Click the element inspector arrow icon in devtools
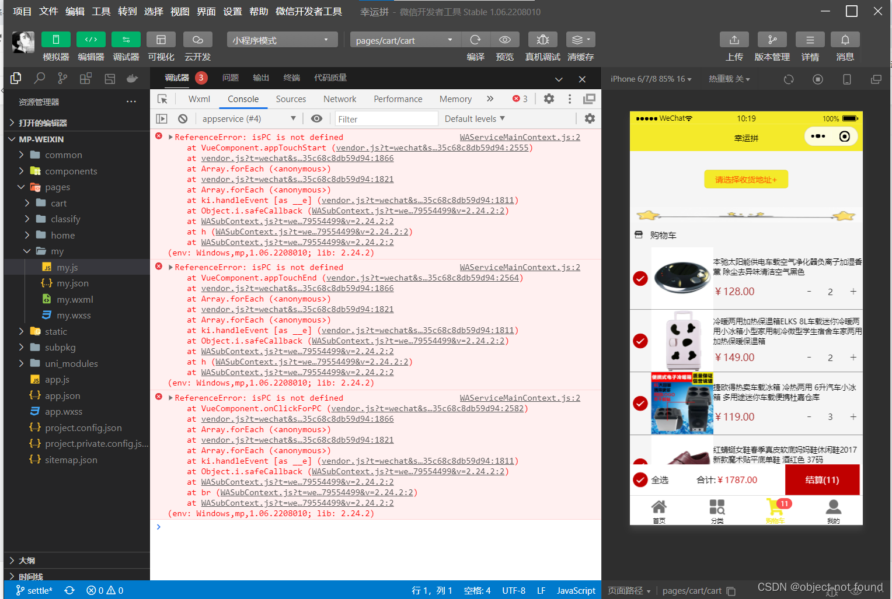Viewport: 892px width, 599px height. [x=162, y=99]
